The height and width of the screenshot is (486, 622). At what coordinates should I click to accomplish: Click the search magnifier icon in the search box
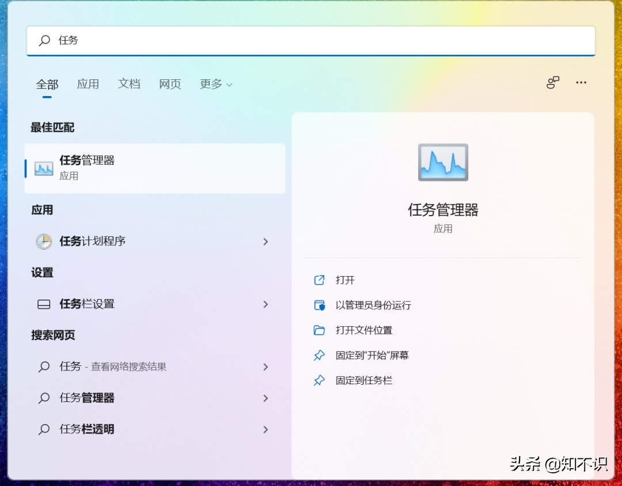[44, 40]
